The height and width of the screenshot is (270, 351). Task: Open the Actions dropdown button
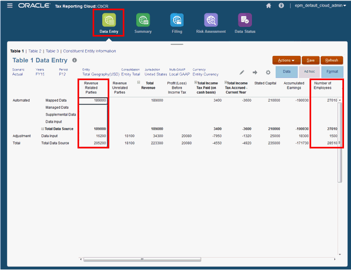point(286,60)
